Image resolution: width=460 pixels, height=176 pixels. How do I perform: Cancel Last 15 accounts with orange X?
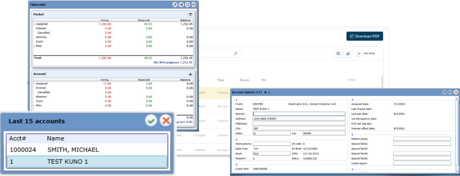pos(165,120)
